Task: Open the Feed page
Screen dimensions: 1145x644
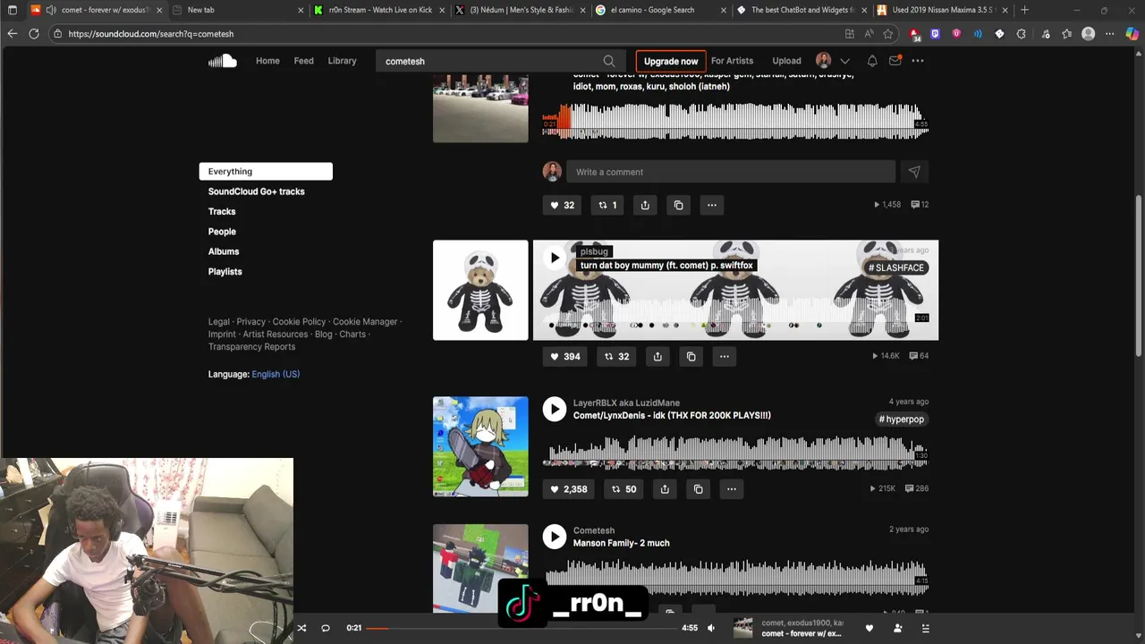Action: [x=304, y=61]
